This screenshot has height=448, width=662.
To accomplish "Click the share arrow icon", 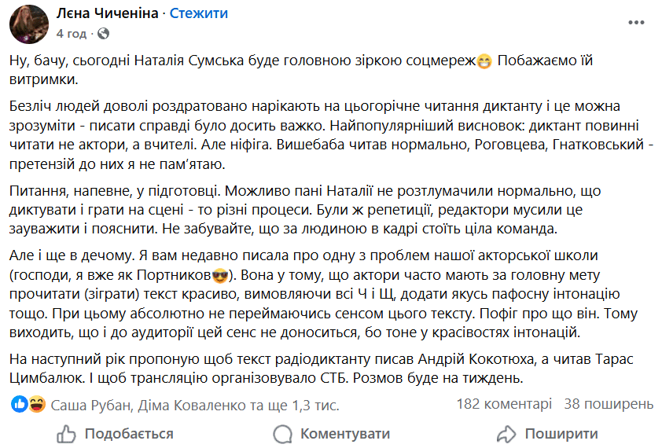I will [x=505, y=434].
